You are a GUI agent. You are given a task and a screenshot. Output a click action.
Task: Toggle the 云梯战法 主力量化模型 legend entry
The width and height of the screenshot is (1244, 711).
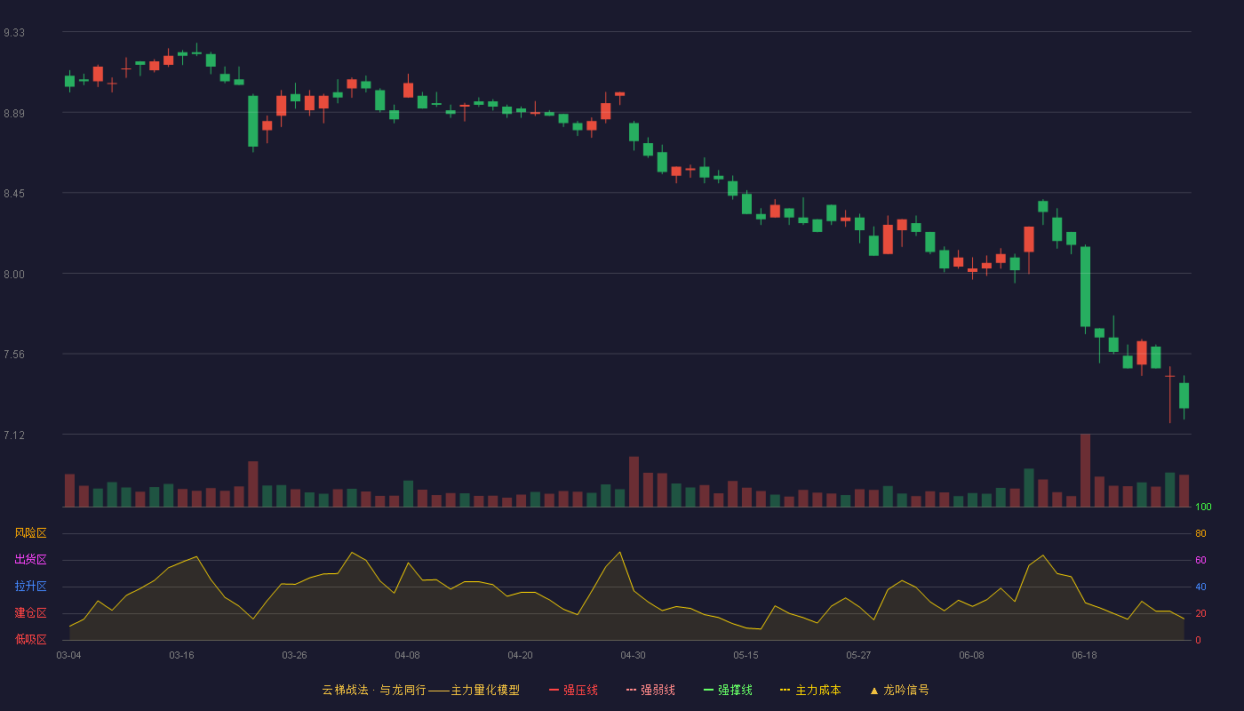420,690
